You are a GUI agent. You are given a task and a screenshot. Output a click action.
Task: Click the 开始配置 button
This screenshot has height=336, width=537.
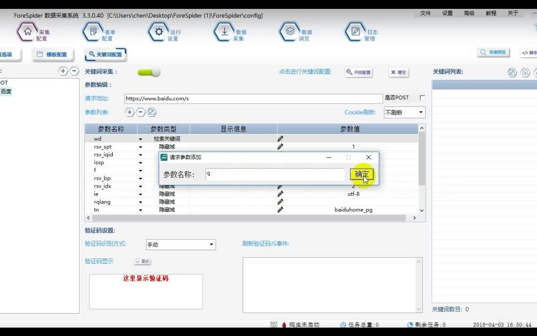coord(358,72)
